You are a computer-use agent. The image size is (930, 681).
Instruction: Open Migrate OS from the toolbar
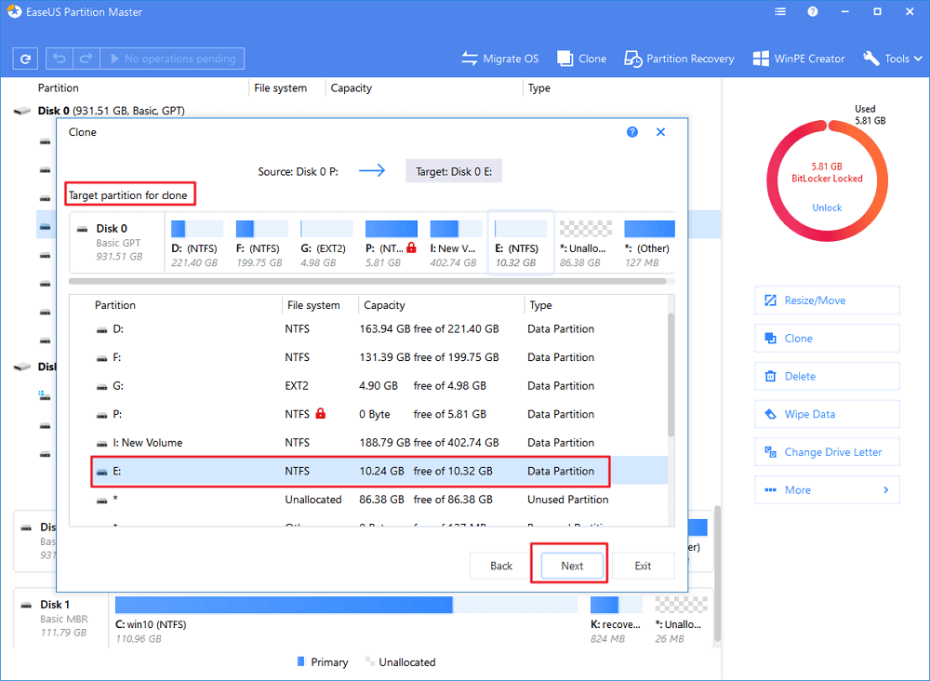(x=500, y=59)
